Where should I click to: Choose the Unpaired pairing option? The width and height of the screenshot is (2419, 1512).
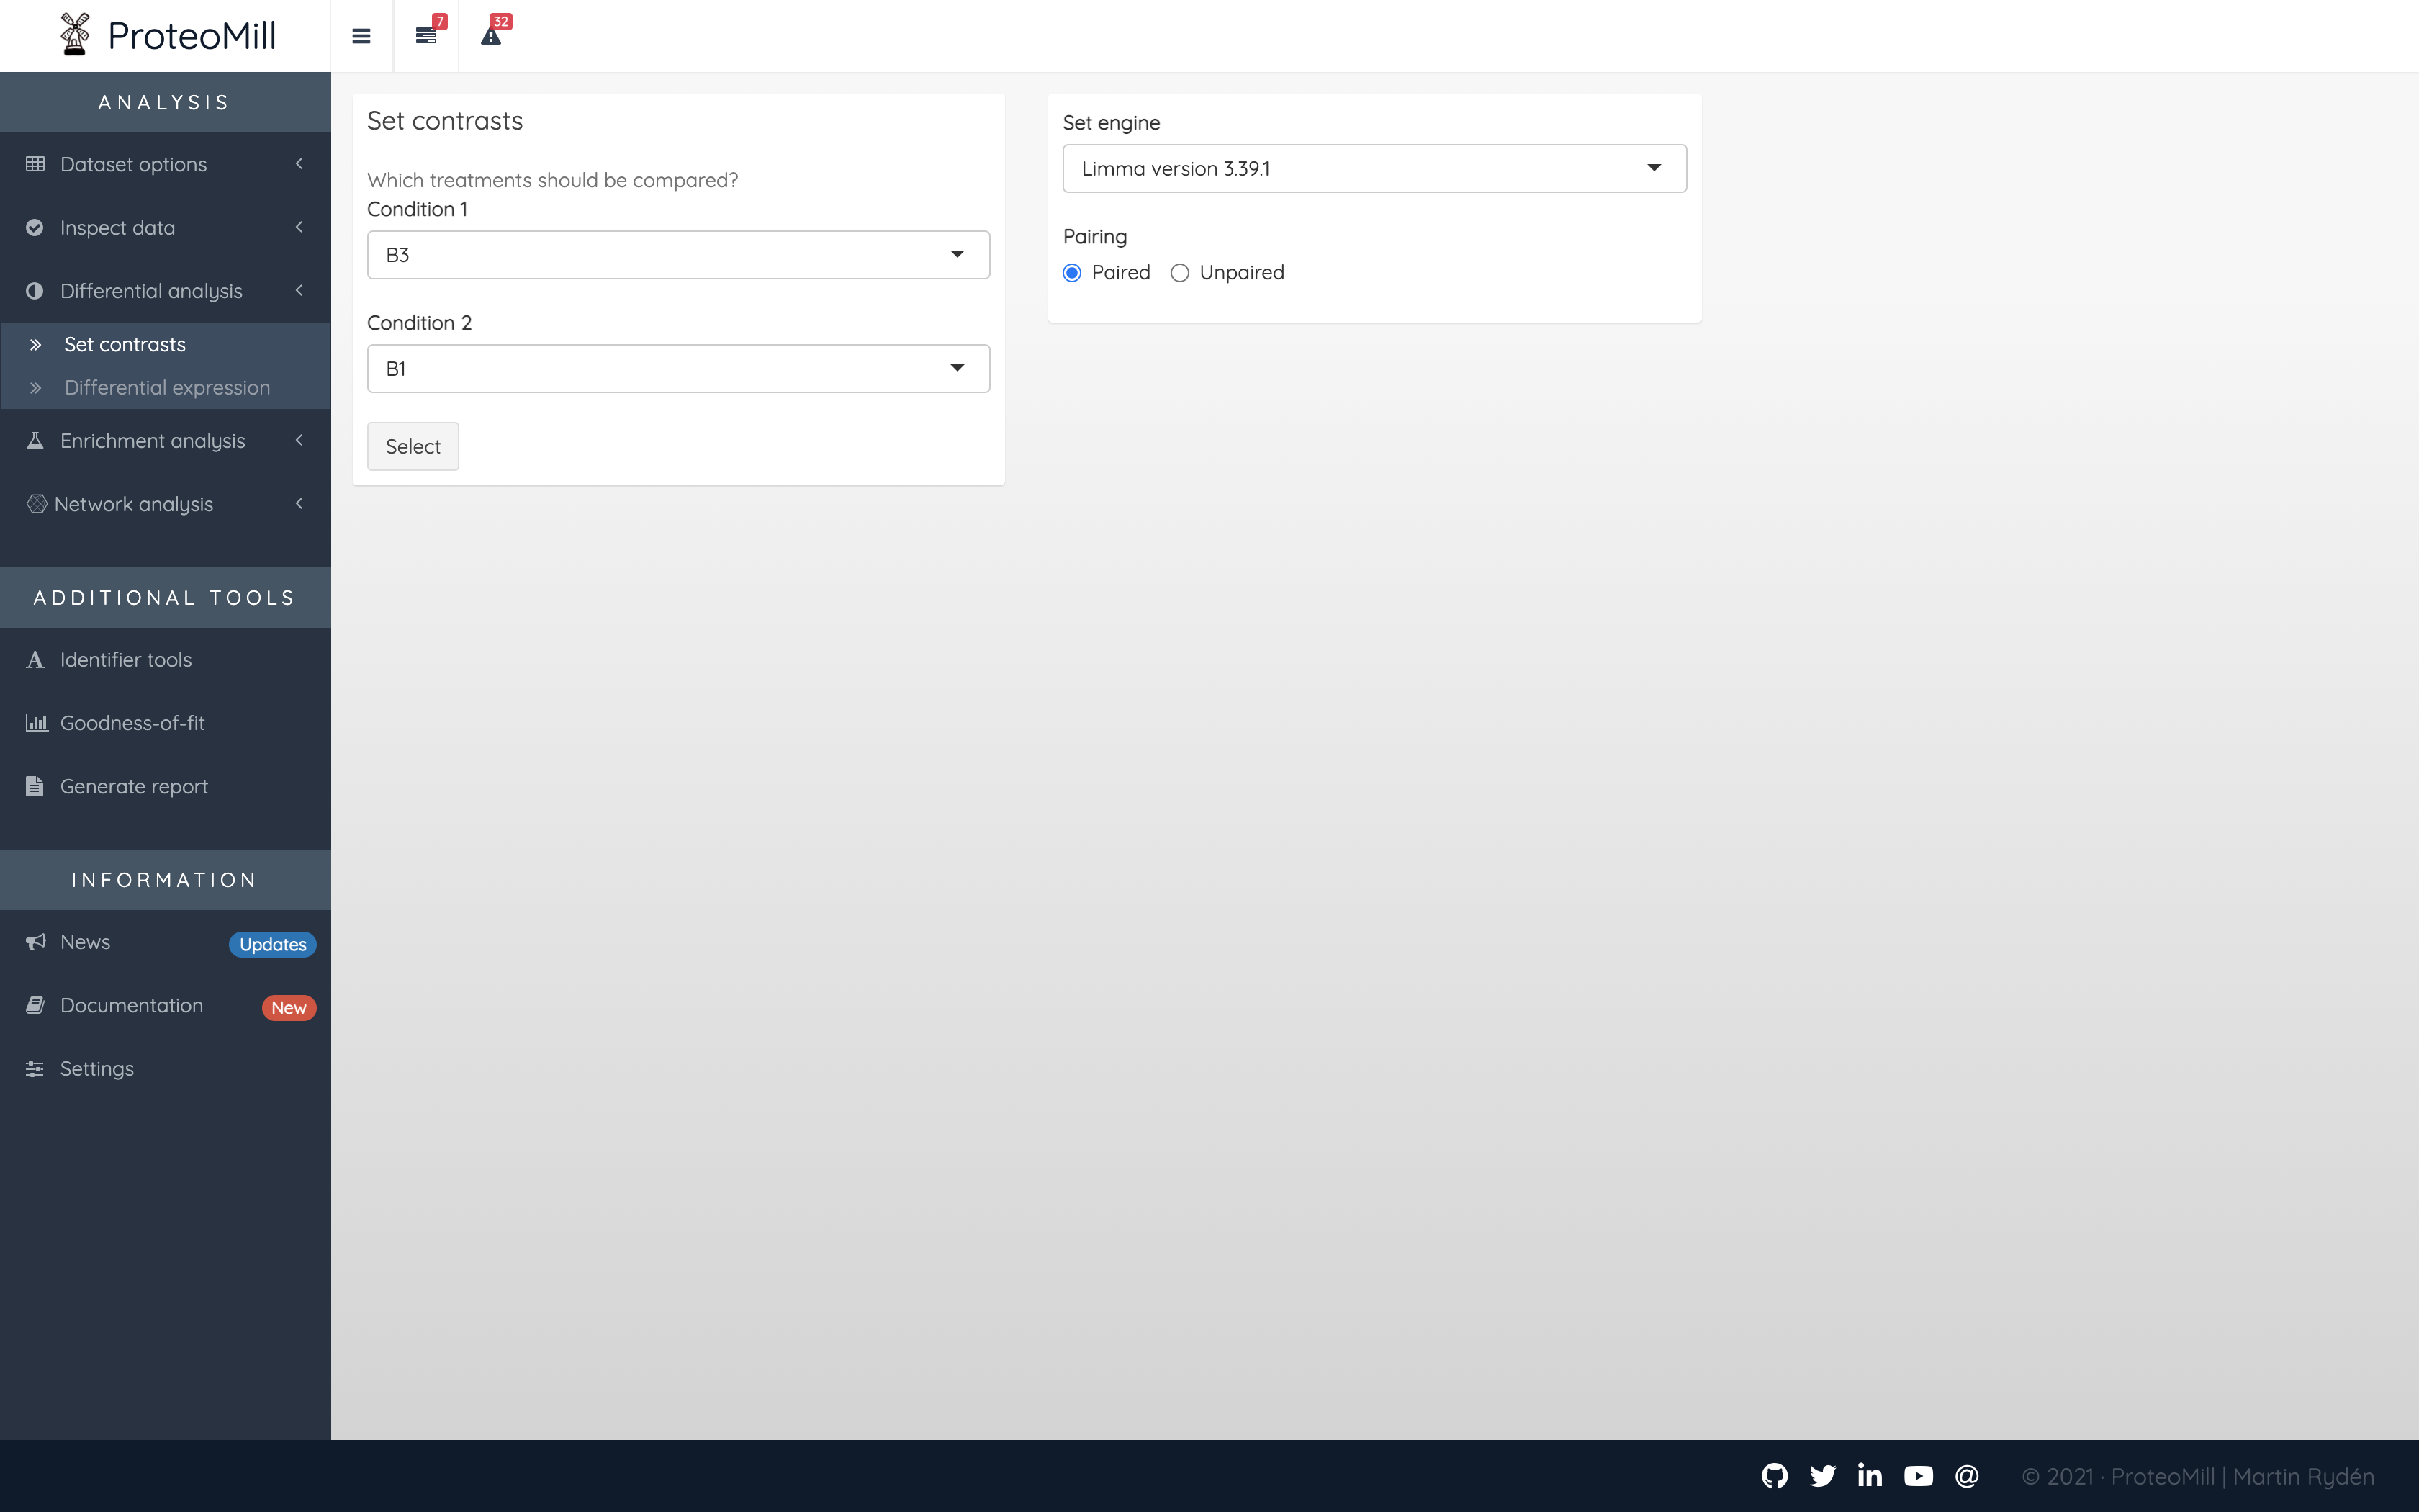(1179, 273)
